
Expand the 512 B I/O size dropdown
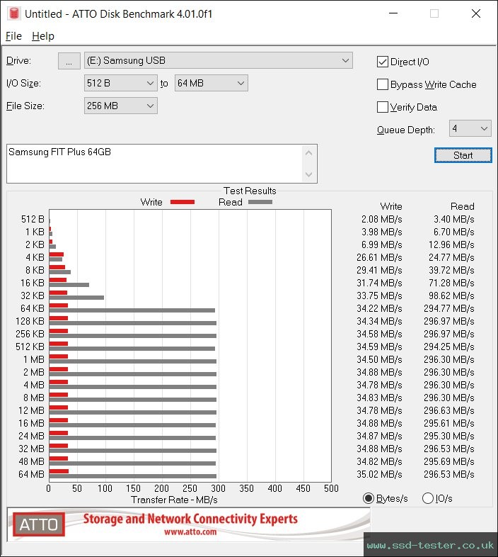(120, 83)
